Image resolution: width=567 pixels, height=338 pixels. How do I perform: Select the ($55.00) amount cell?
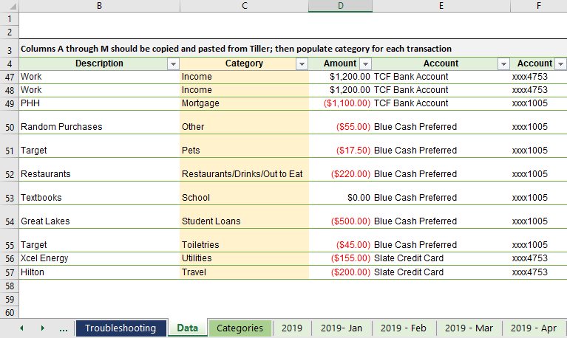[340, 123]
